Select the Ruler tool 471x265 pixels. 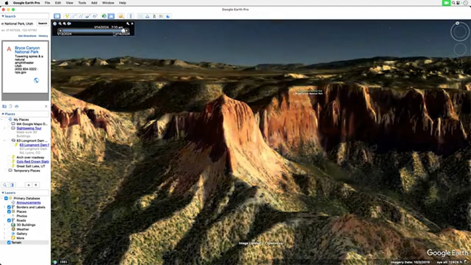131,16
